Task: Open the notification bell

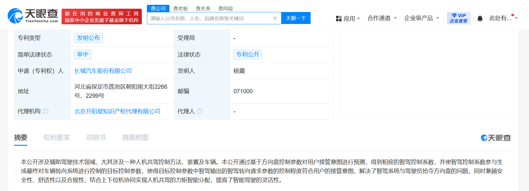Action: tap(480, 19)
